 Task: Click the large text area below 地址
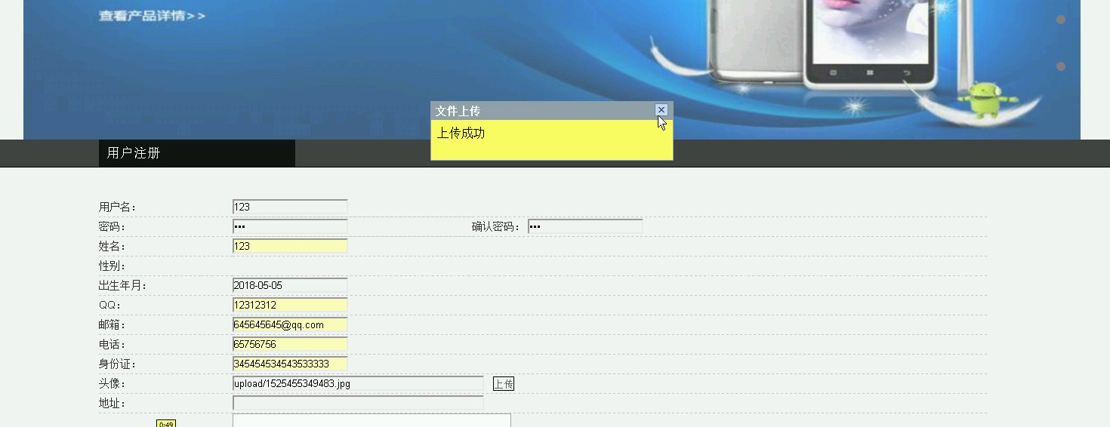pyautogui.click(x=372, y=420)
